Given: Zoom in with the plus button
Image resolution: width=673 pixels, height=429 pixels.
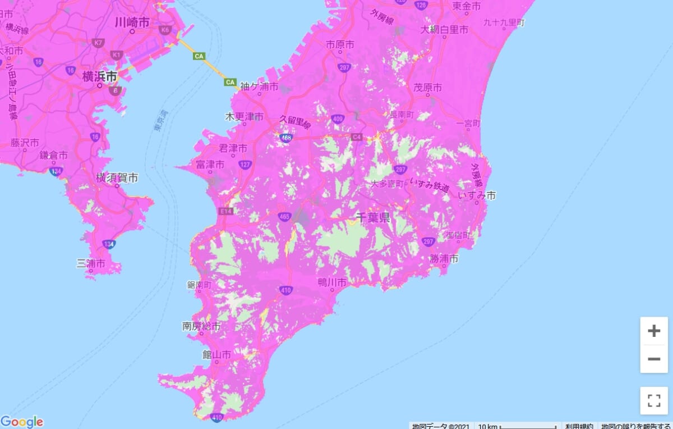Looking at the screenshot, I should [x=654, y=331].
